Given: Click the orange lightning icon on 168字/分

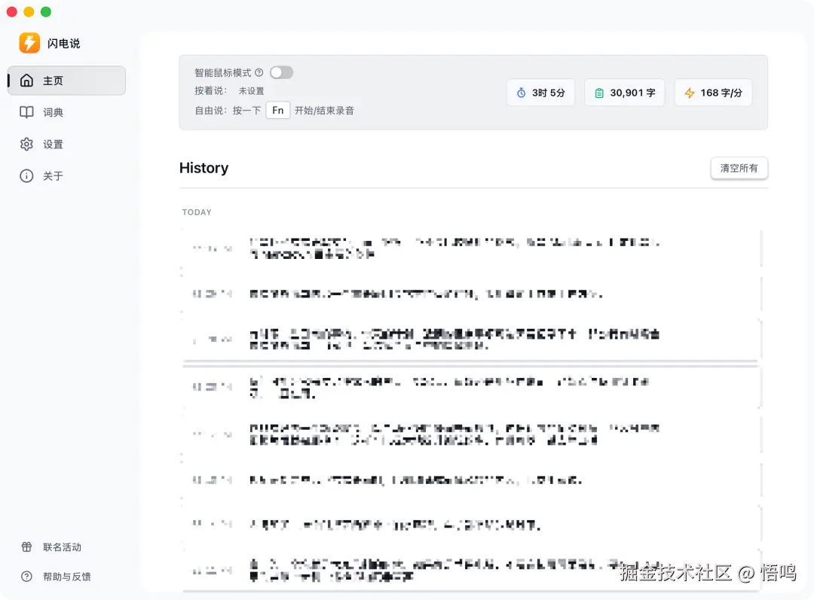Looking at the screenshot, I should tap(689, 93).
